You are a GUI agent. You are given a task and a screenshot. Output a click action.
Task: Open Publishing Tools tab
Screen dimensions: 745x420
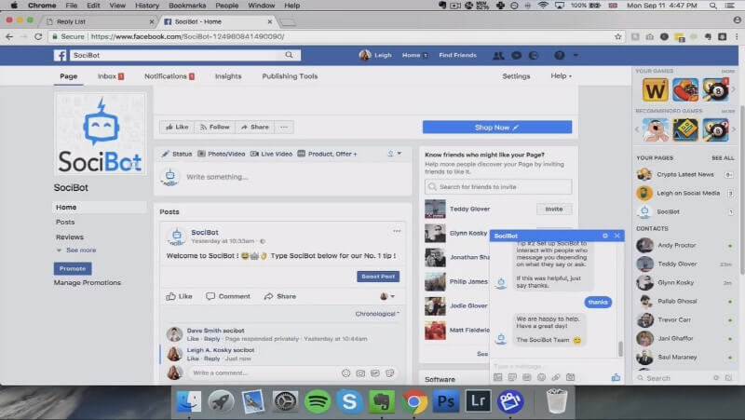pyautogui.click(x=290, y=76)
